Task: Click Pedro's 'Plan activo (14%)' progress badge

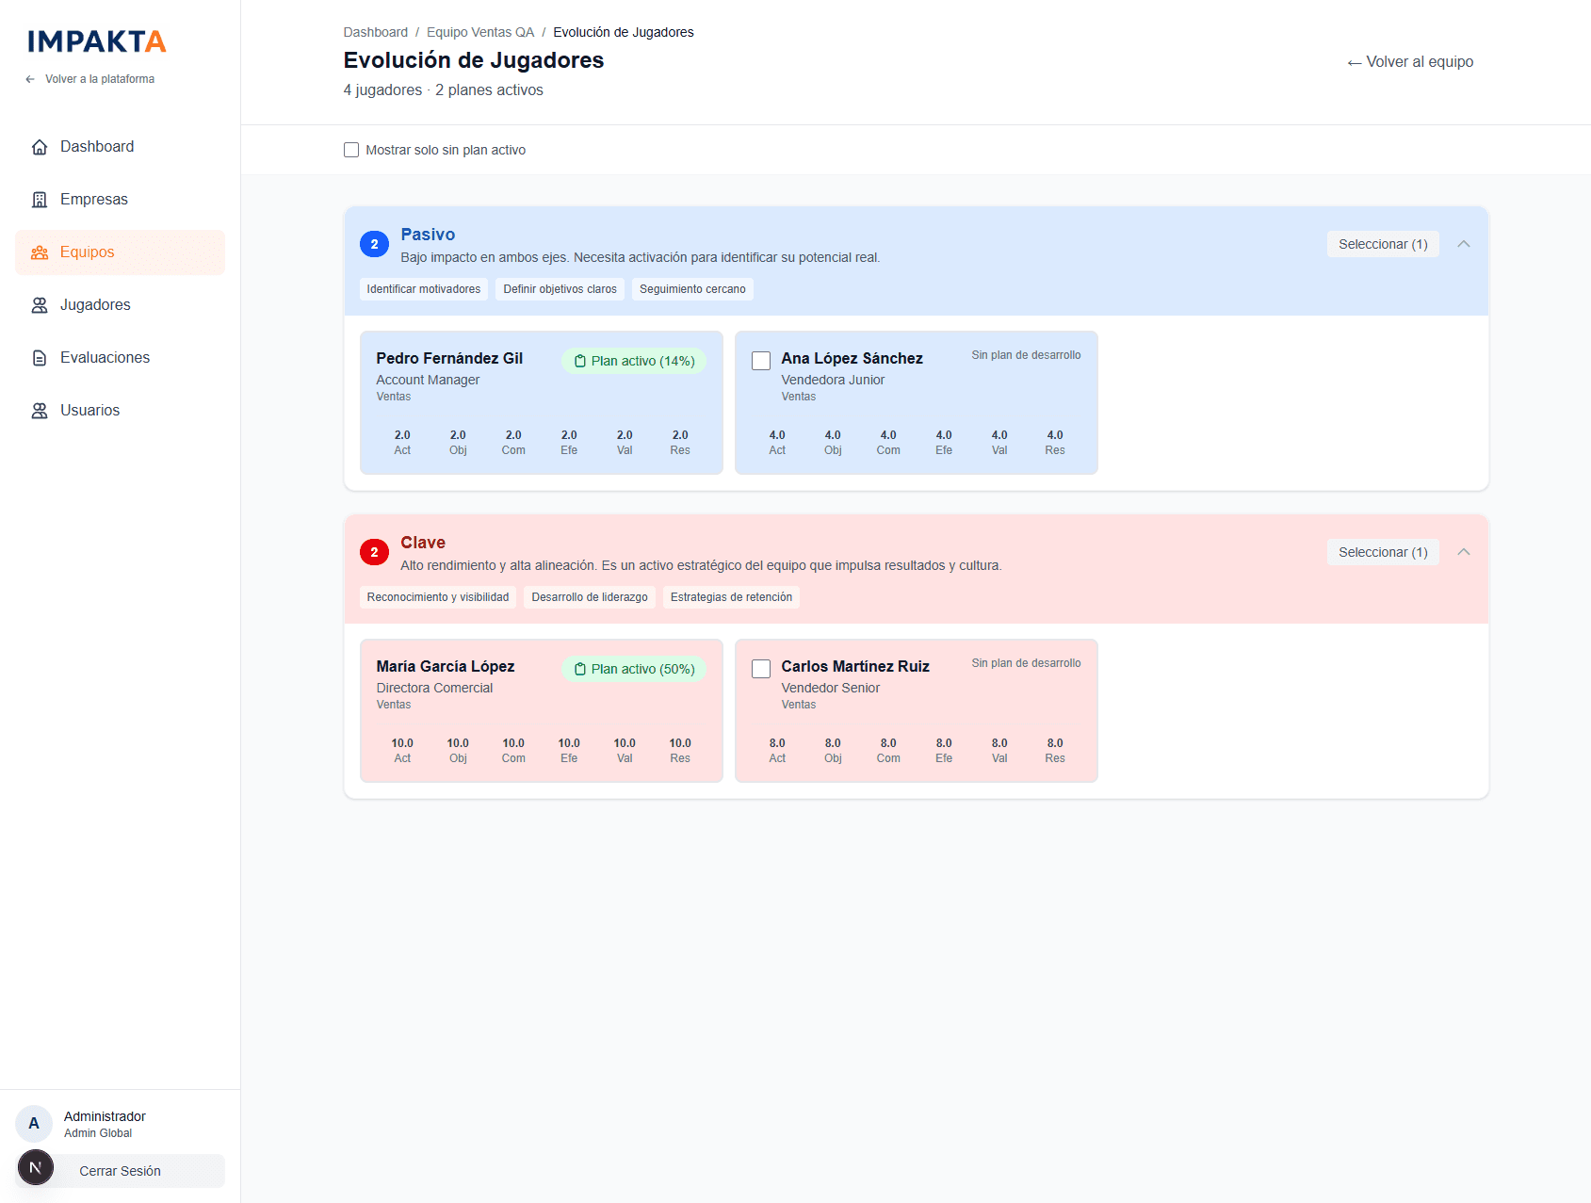Action: click(634, 361)
